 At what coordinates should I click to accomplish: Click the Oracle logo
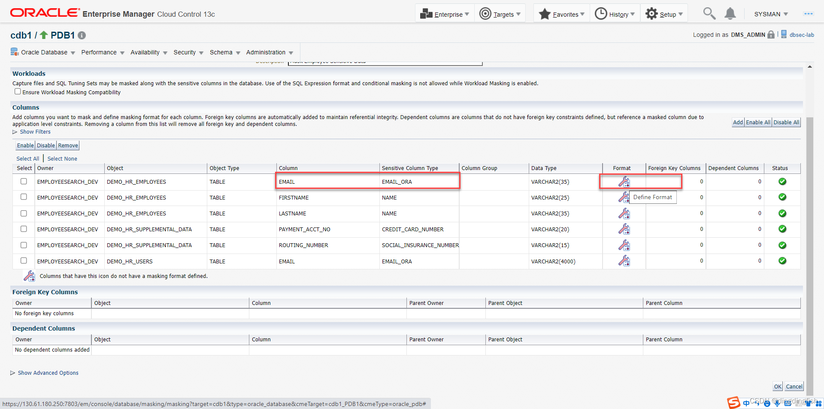[45, 13]
